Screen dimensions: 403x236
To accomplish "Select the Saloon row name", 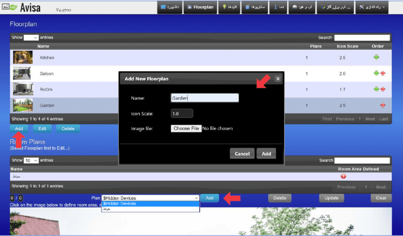I will click(47, 73).
